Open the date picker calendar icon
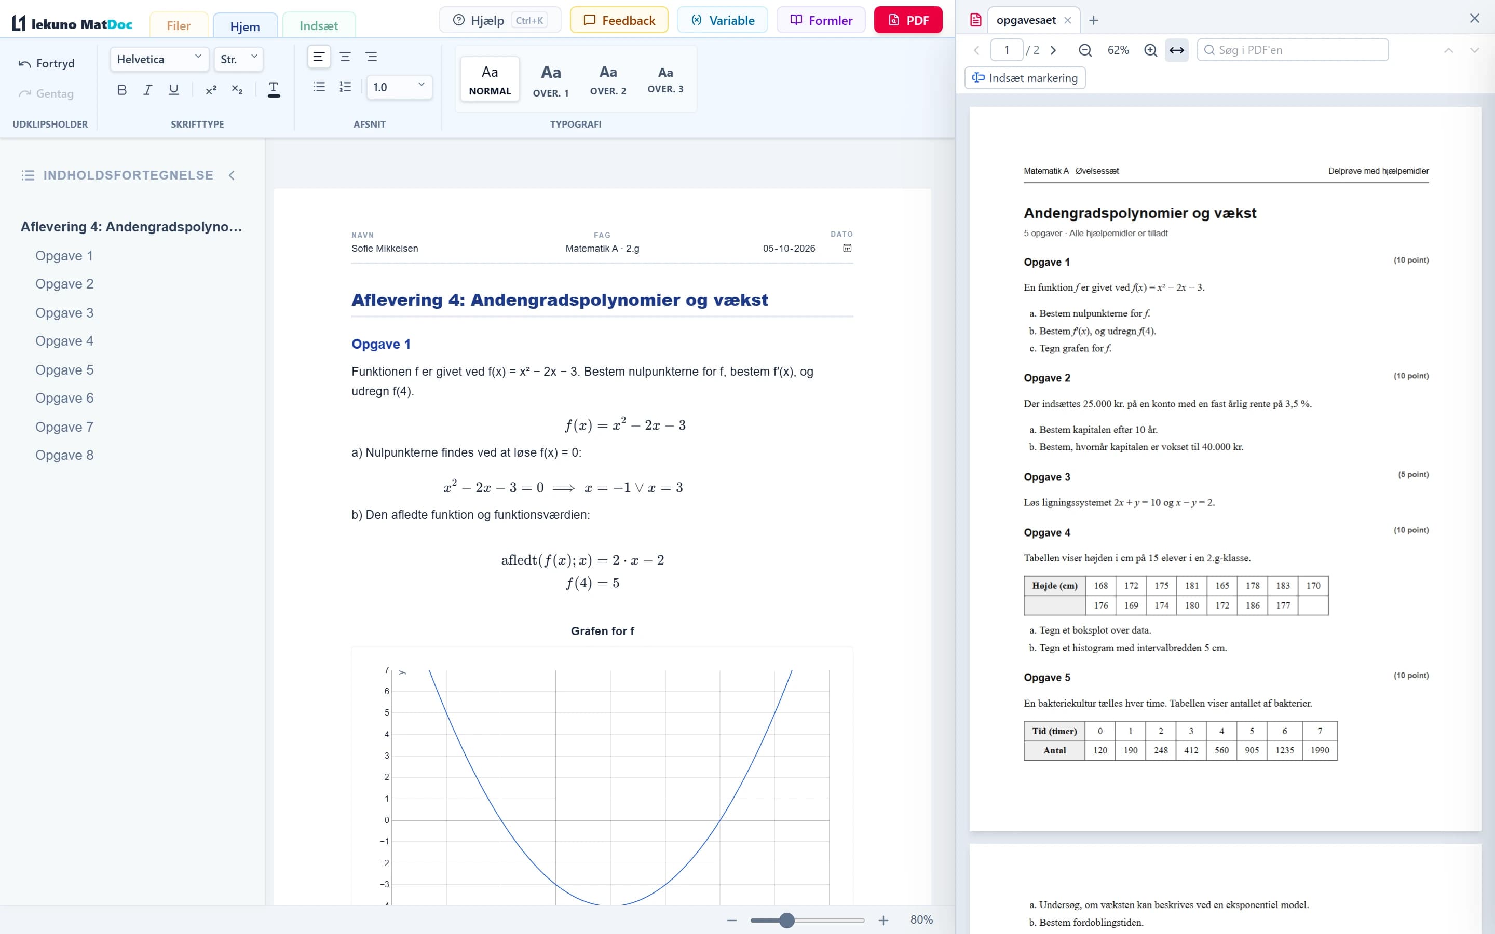This screenshot has width=1495, height=934. pos(848,249)
